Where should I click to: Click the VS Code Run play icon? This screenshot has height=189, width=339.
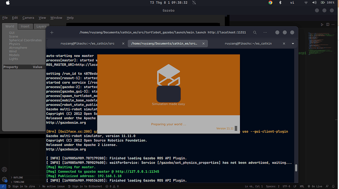322,24
